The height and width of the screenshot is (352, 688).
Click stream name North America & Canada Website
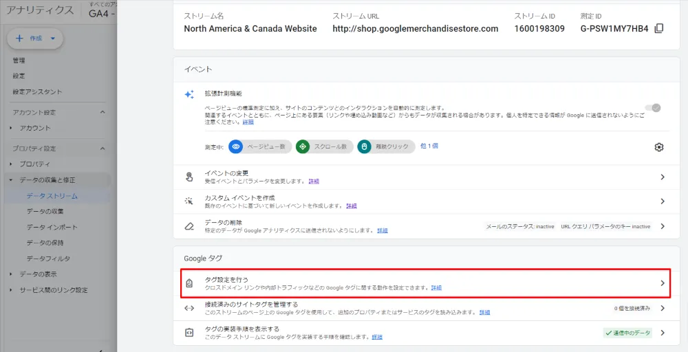pyautogui.click(x=250, y=28)
